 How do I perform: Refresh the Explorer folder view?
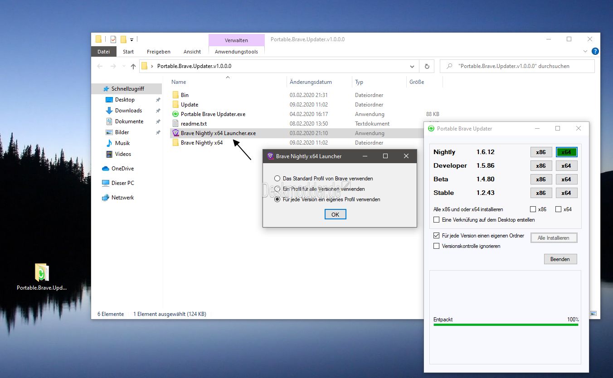click(427, 66)
